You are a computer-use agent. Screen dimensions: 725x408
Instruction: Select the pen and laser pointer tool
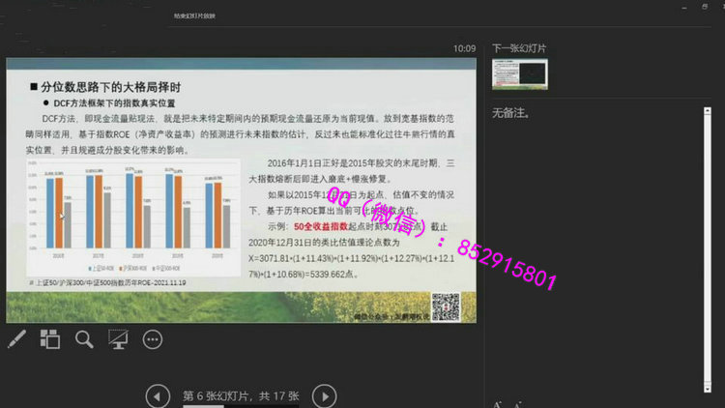point(17,339)
